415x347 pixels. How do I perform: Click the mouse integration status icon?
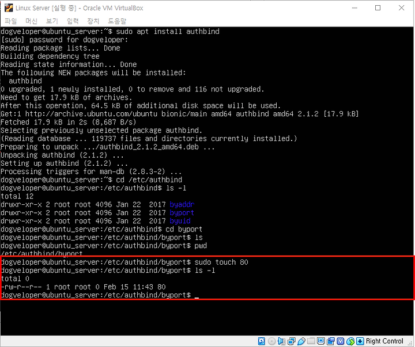click(x=350, y=341)
